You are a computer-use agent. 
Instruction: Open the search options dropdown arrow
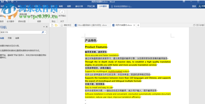(45, 32)
